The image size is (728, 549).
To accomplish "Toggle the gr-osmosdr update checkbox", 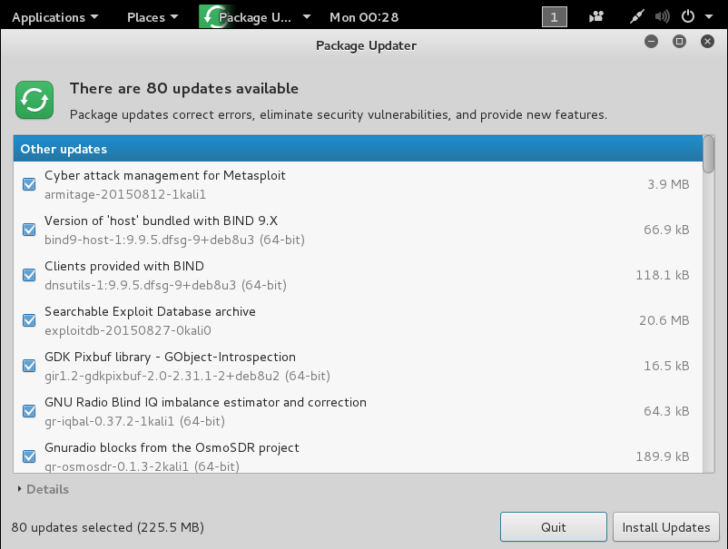I will click(x=29, y=456).
